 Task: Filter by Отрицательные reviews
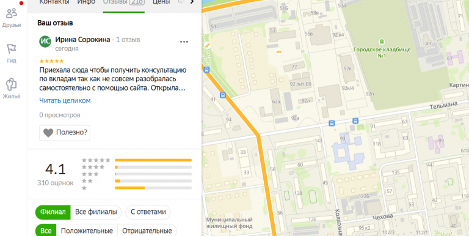147,230
